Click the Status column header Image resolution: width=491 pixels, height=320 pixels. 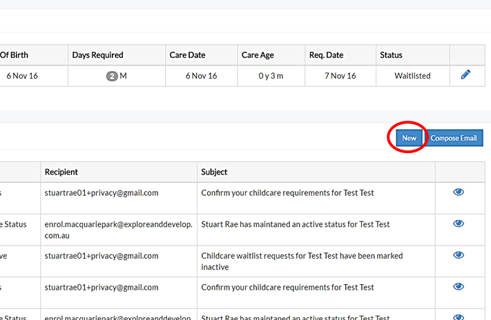tap(391, 55)
